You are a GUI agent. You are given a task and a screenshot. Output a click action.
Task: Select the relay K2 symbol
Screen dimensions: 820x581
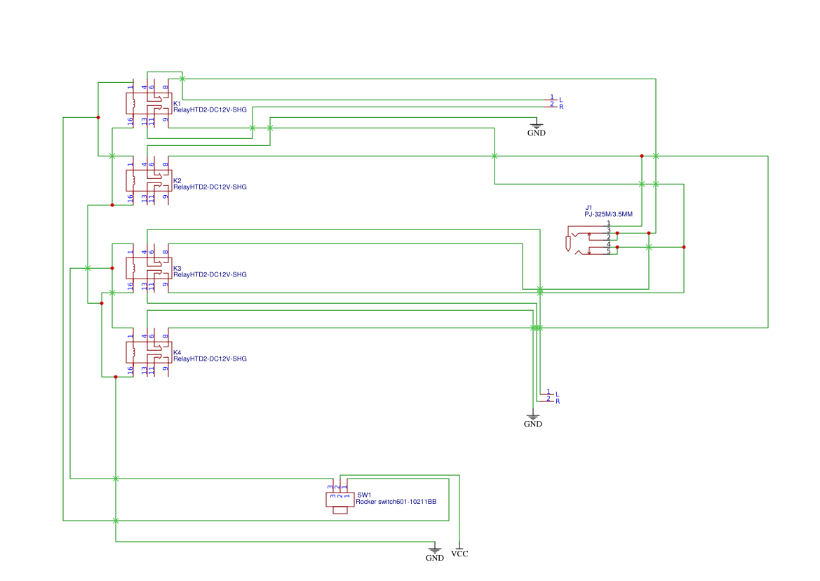tap(147, 181)
